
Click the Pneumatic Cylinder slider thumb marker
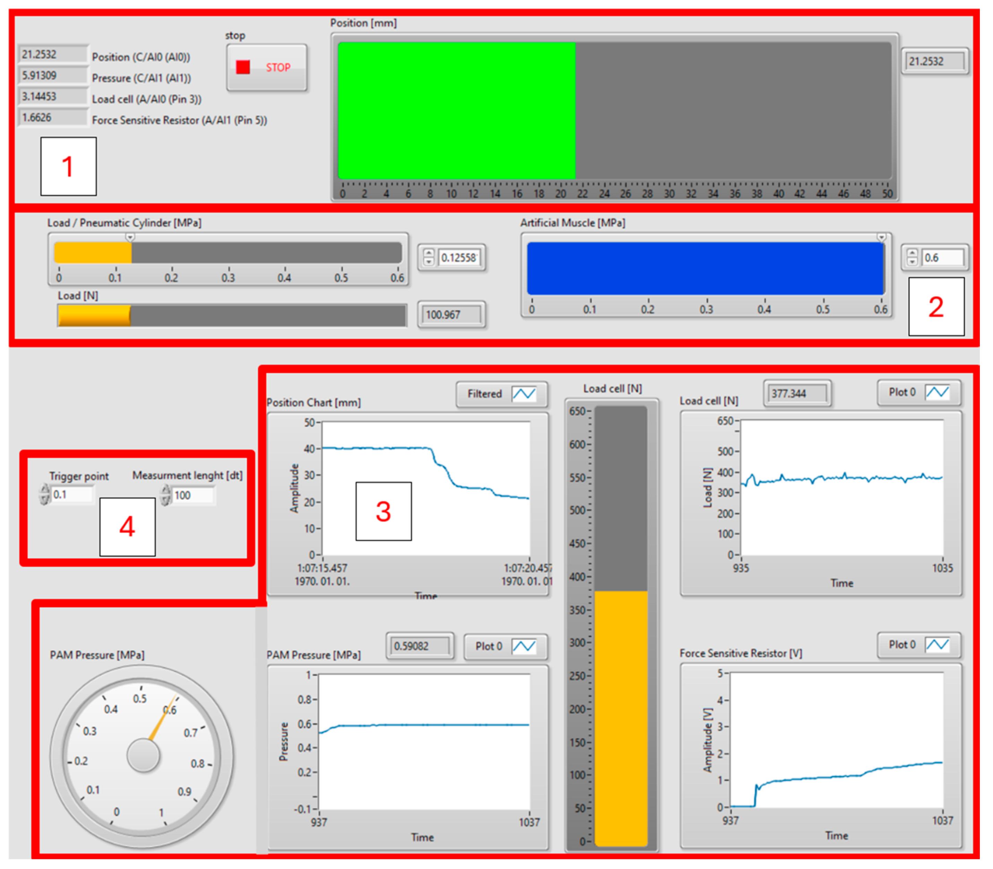pyautogui.click(x=130, y=237)
